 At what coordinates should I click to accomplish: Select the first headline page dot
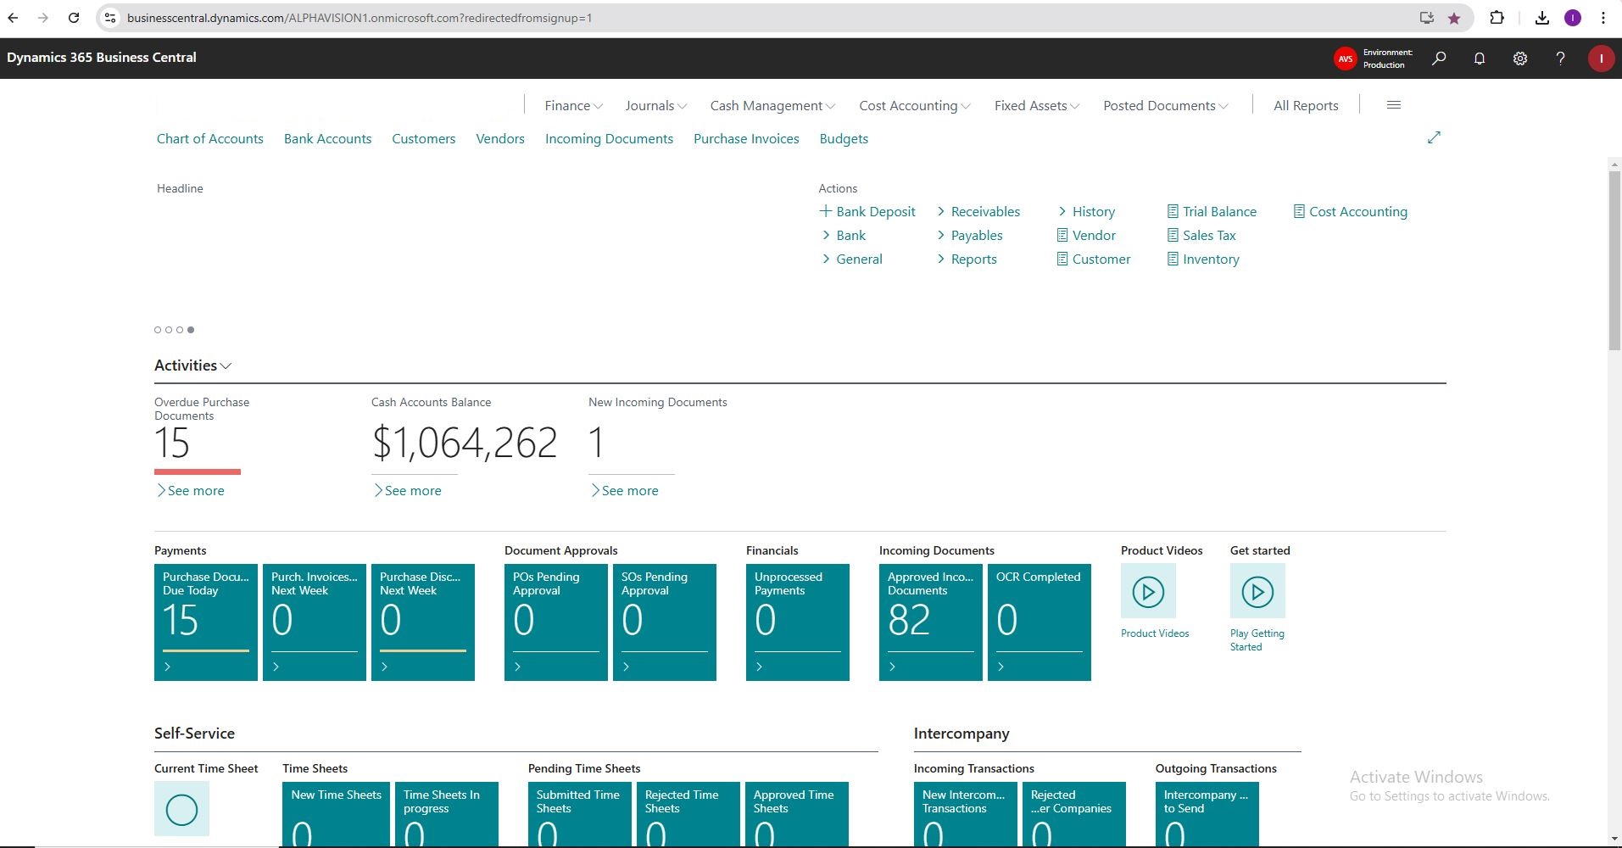coord(158,330)
